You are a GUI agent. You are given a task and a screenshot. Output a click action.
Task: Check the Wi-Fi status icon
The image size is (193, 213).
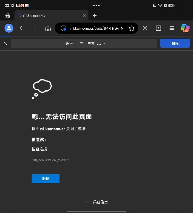(160, 6)
